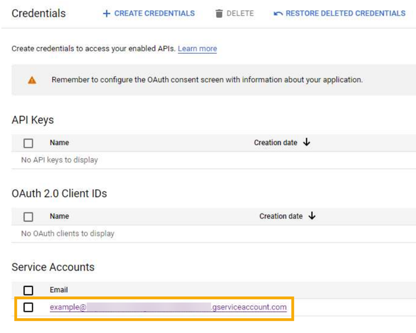The width and height of the screenshot is (416, 333).
Task: Click the Creation date sort arrow under API Keys
Action: coord(306,143)
